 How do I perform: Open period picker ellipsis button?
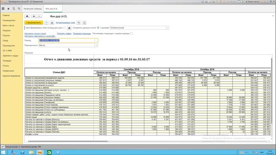[x=96, y=40]
